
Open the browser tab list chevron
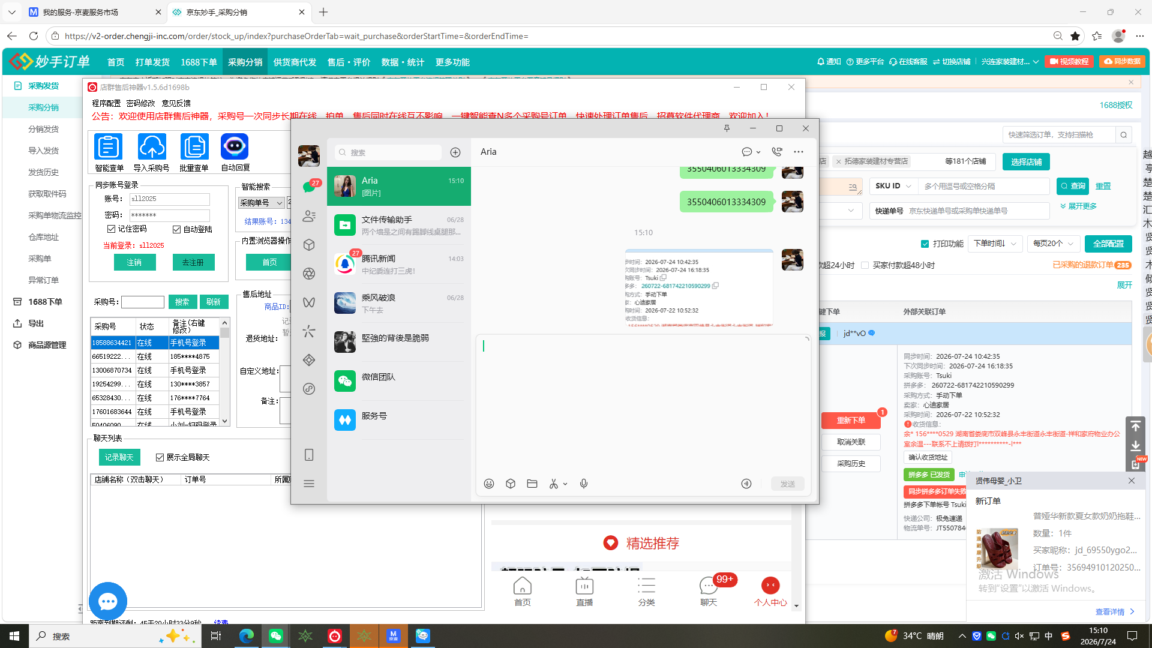click(12, 12)
